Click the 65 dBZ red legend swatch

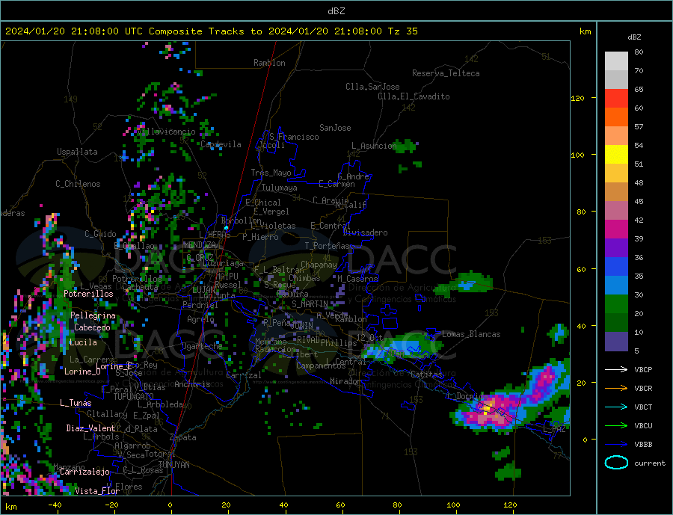616,98
